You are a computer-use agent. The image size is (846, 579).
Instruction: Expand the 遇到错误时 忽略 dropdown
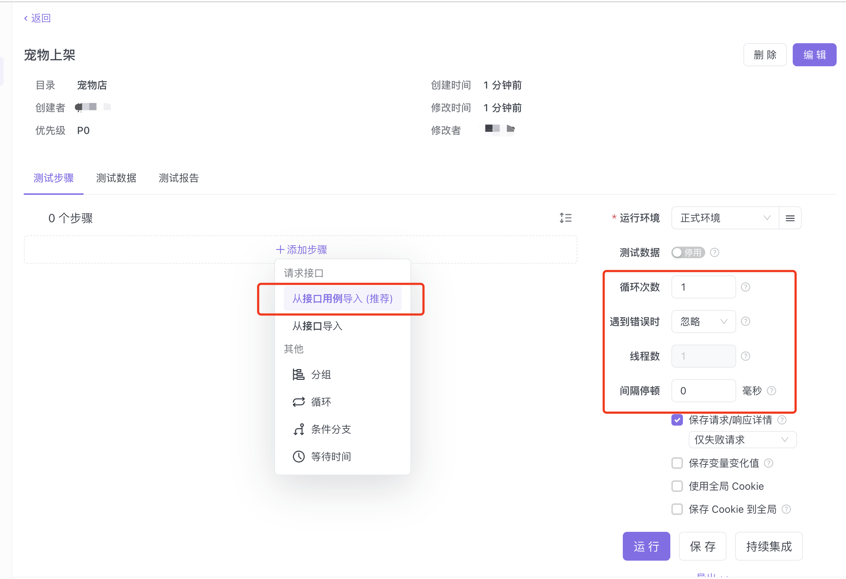click(x=703, y=322)
